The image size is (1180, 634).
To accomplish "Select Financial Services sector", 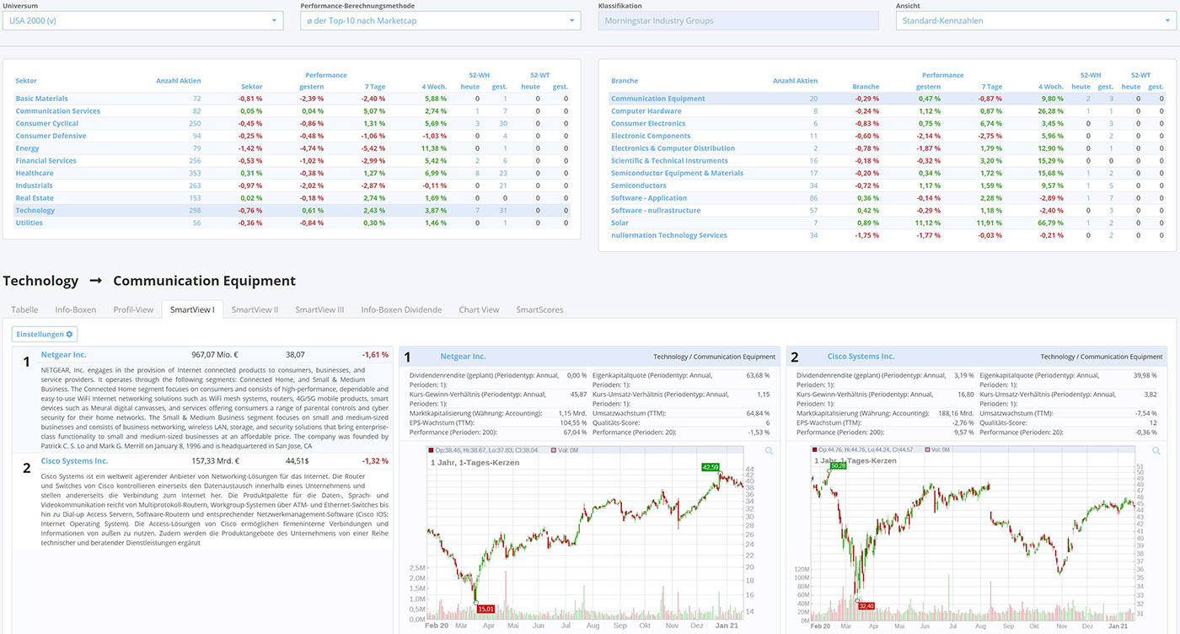I will point(46,161).
